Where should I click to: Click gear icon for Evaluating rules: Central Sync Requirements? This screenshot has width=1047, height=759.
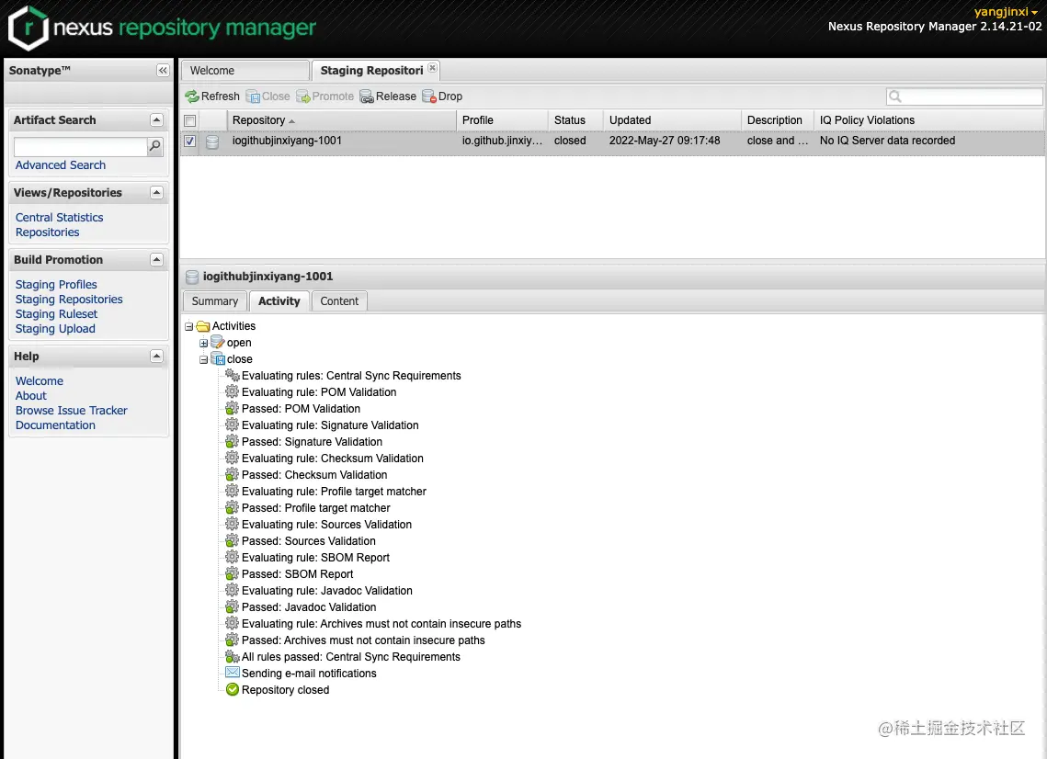[x=233, y=375]
